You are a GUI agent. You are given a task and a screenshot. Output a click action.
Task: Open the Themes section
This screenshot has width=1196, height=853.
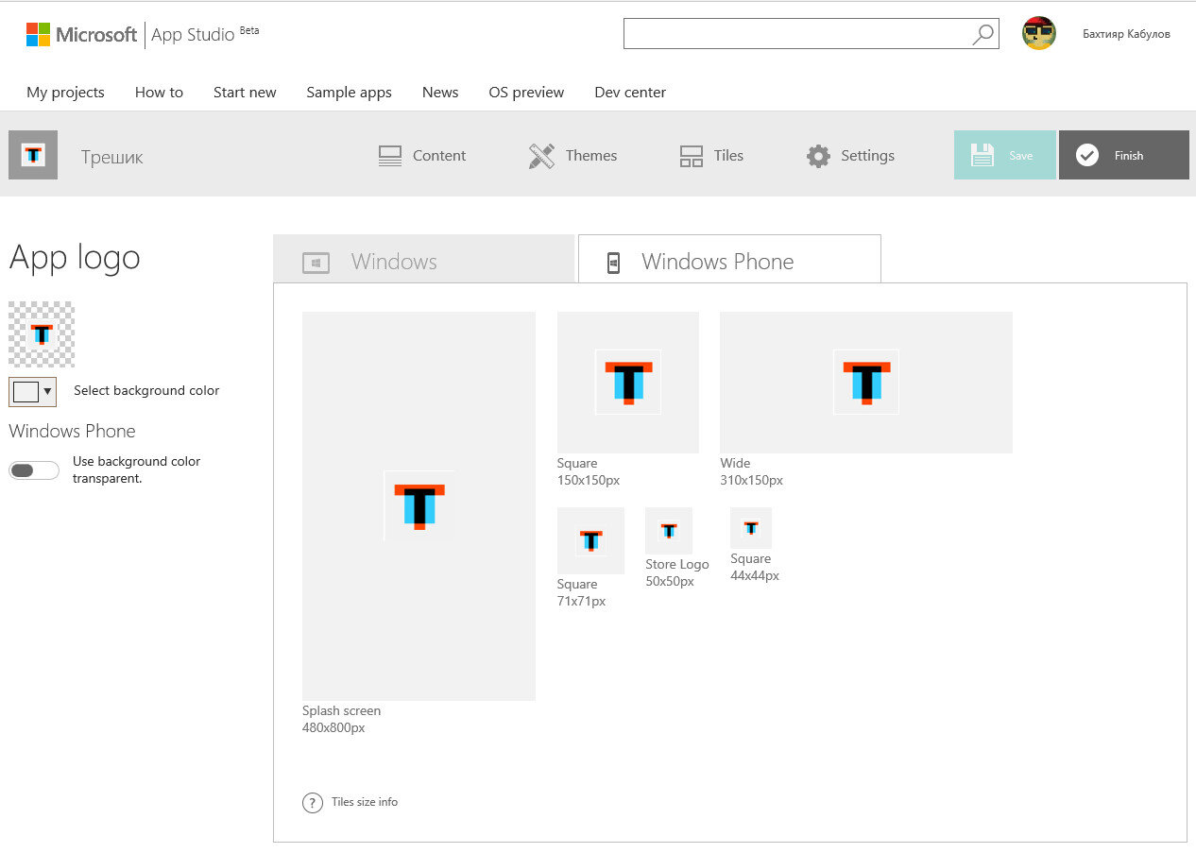pyautogui.click(x=572, y=156)
